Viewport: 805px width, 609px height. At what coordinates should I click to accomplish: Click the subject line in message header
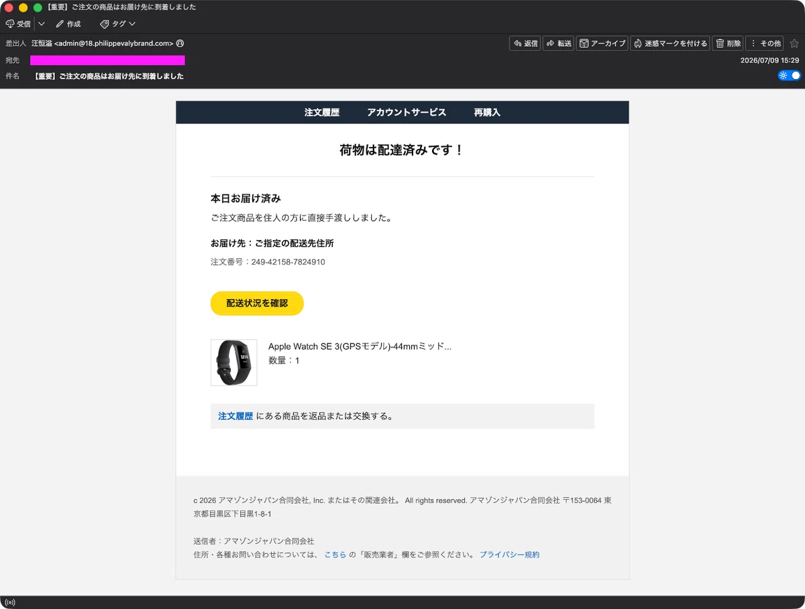(x=109, y=76)
